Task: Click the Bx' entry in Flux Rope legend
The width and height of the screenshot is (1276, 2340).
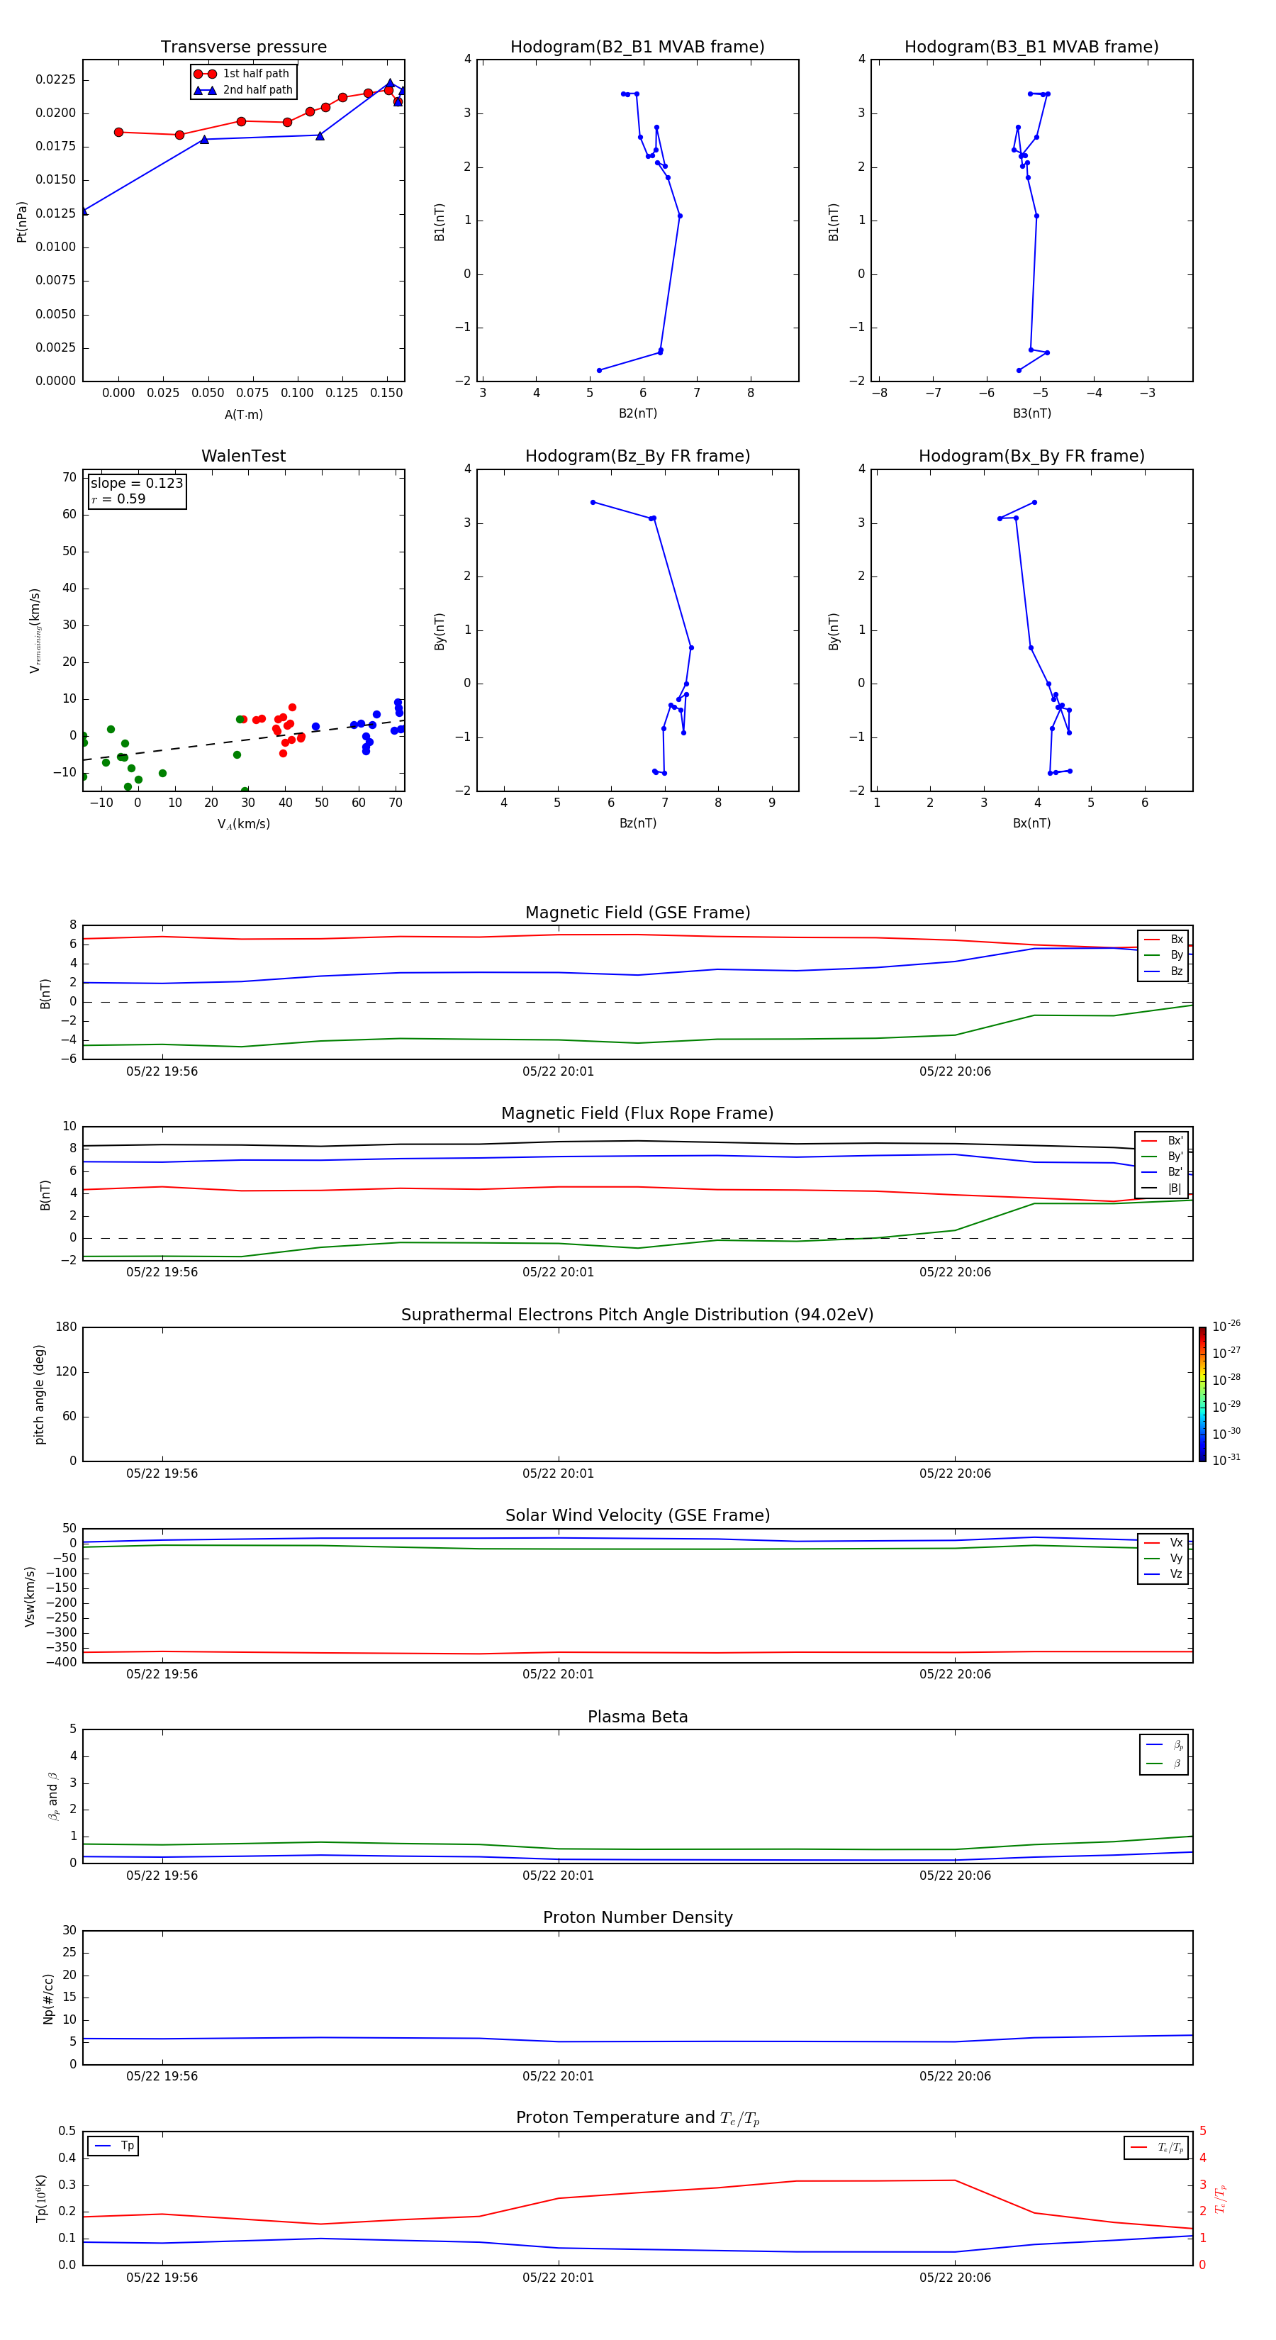Action: pos(1162,1141)
